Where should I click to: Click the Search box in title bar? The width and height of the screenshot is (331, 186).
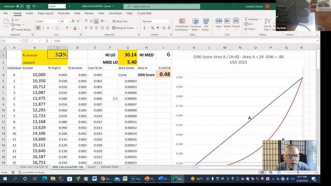162,6
